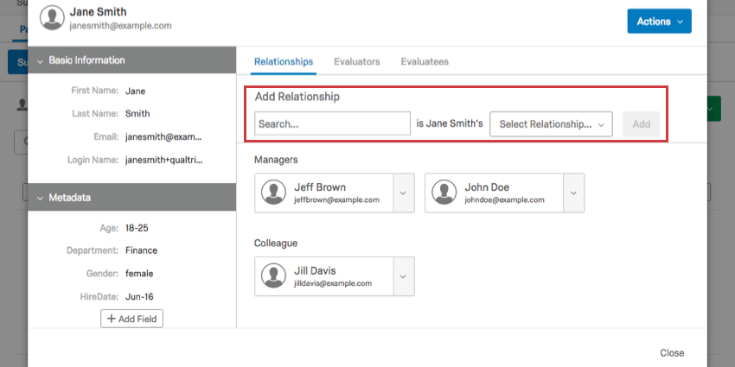The width and height of the screenshot is (735, 367).
Task: Click the Email value field
Action: point(163,136)
